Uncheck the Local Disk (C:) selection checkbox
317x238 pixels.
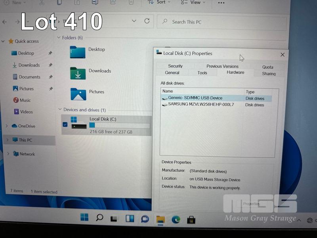point(65,125)
